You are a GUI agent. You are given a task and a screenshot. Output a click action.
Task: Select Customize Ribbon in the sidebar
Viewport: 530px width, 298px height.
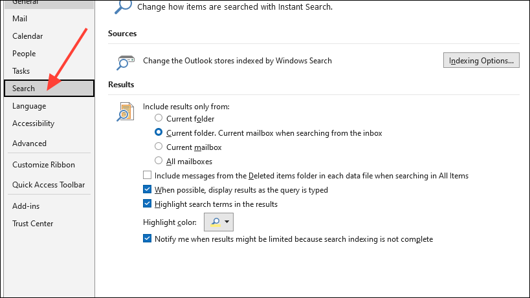[x=43, y=165]
